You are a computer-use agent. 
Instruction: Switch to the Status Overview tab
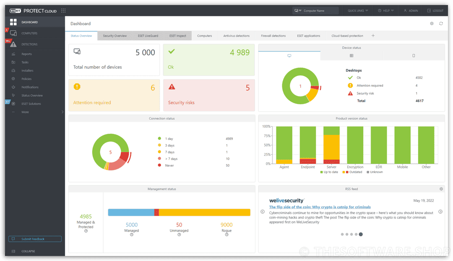coord(81,36)
